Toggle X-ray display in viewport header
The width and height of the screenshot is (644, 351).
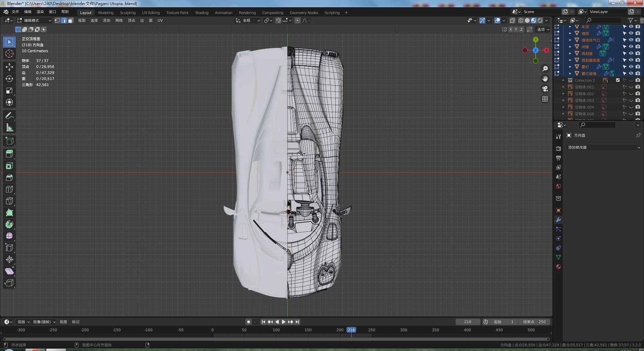click(512, 20)
